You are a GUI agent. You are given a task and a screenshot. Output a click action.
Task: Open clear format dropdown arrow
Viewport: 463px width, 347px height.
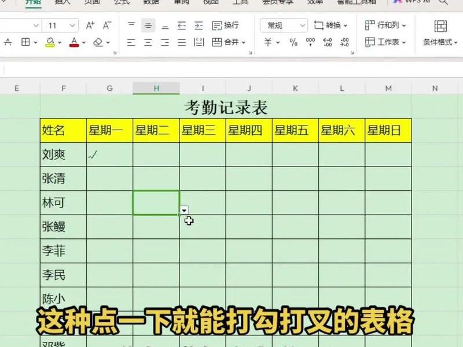point(108,42)
